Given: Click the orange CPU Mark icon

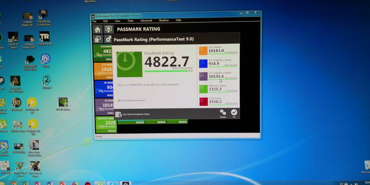Looking at the screenshot, I should point(203,51).
